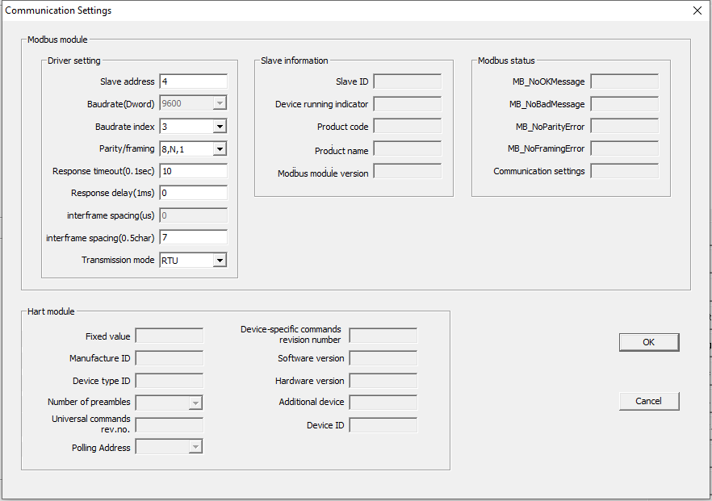Click the Hart Manufacture ID field
The height and width of the screenshot is (501, 712).
pos(169,358)
